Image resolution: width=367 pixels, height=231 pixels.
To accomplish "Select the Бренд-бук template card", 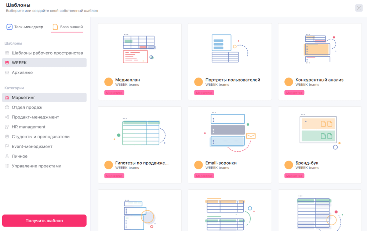I will click(x=320, y=145).
